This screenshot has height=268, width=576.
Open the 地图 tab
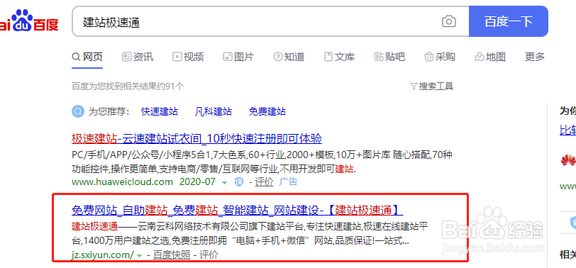(x=490, y=57)
